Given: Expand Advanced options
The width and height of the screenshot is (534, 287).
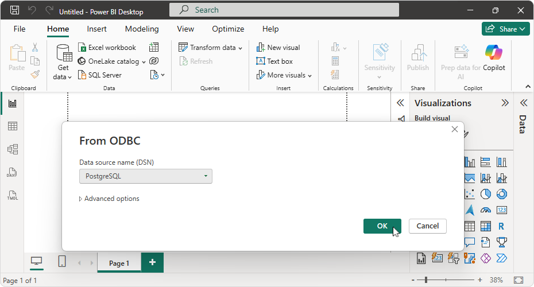Looking at the screenshot, I should 109,199.
